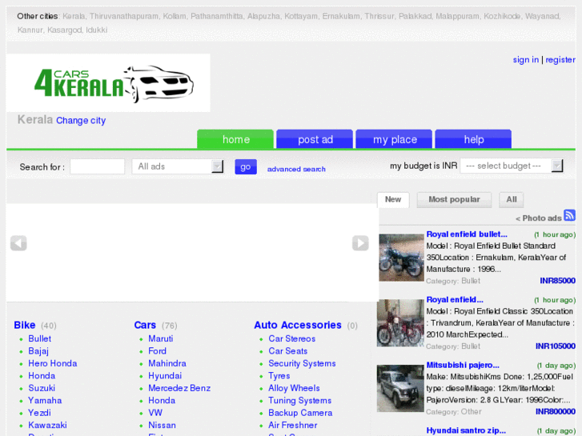Select Yezdi under Bike
Image resolution: width=582 pixels, height=436 pixels.
coord(39,413)
